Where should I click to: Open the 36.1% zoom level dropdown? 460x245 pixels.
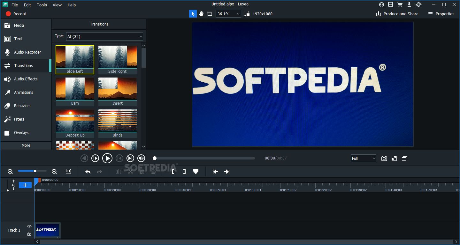pyautogui.click(x=228, y=14)
